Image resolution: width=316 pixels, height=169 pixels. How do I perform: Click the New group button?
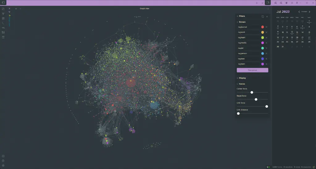pos(252,70)
